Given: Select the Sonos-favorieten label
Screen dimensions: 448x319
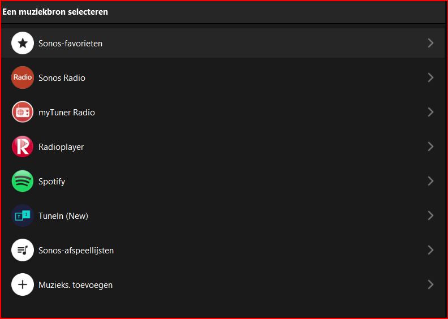Looking at the screenshot, I should click(70, 44).
